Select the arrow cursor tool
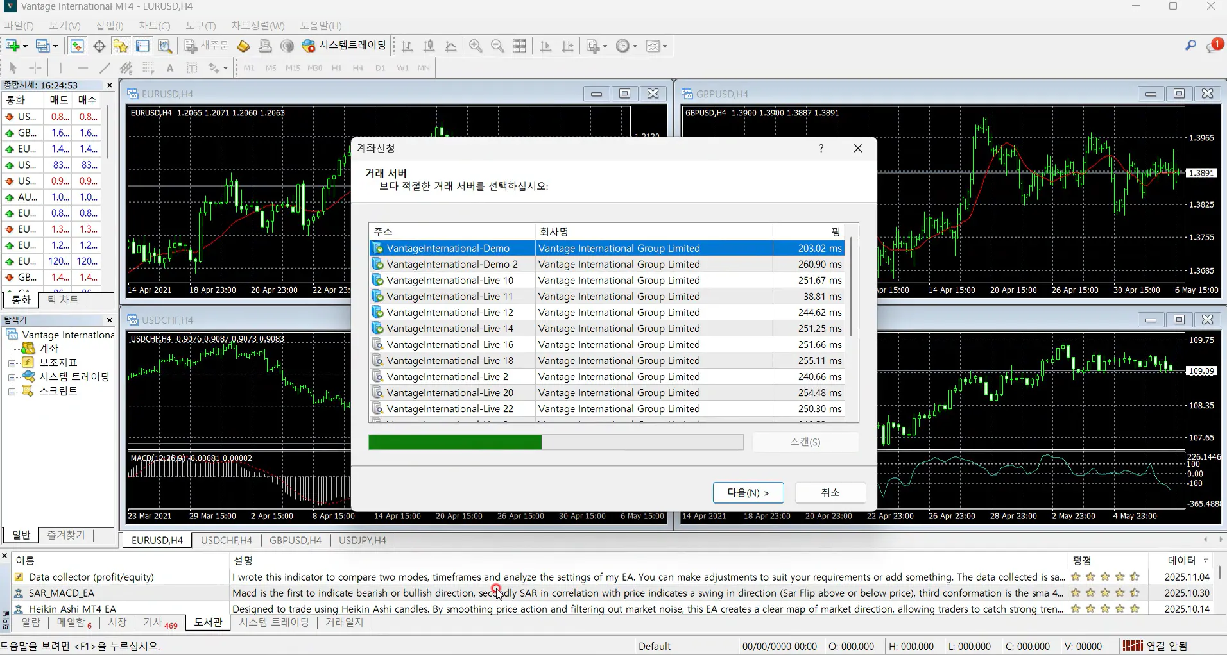 tap(13, 68)
